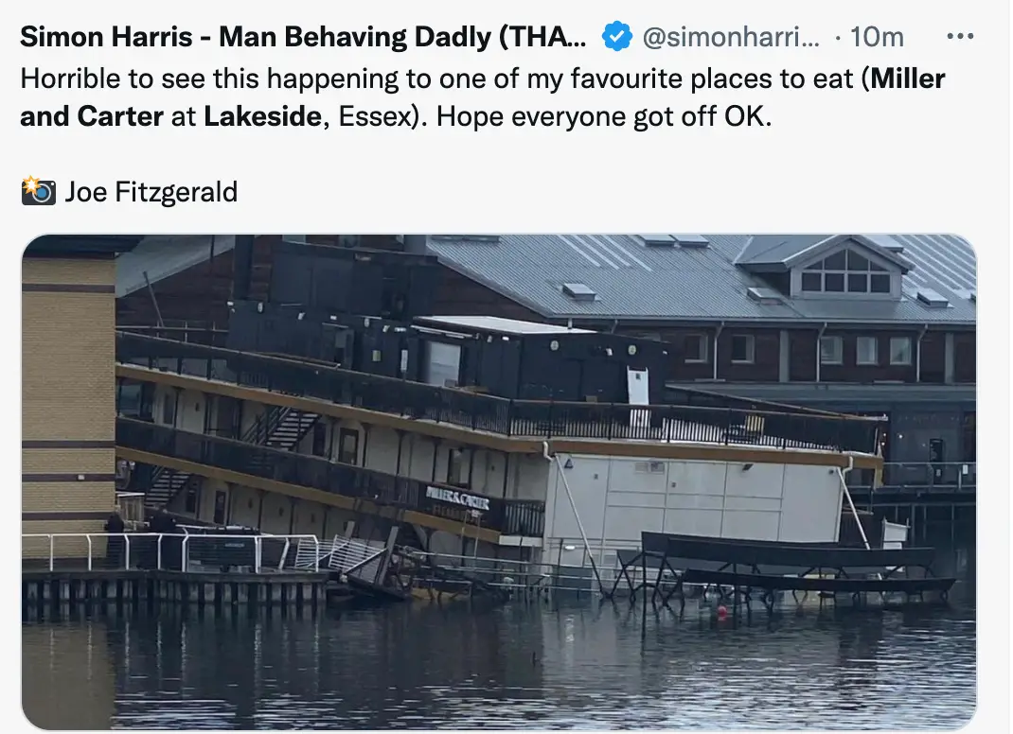Open the tweet actions dropdown via ellipsis

coord(961,36)
